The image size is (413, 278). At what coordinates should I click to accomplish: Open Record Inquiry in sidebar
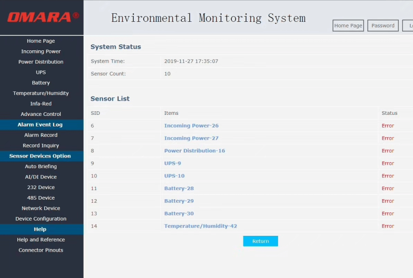[41, 145]
